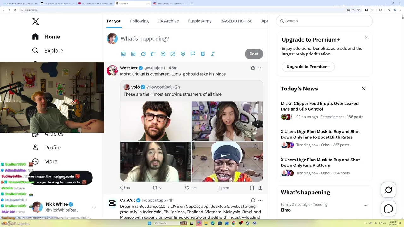Screen dimensions: 404x227
Task: Click the WestJett username link
Action: click(x=129, y=68)
